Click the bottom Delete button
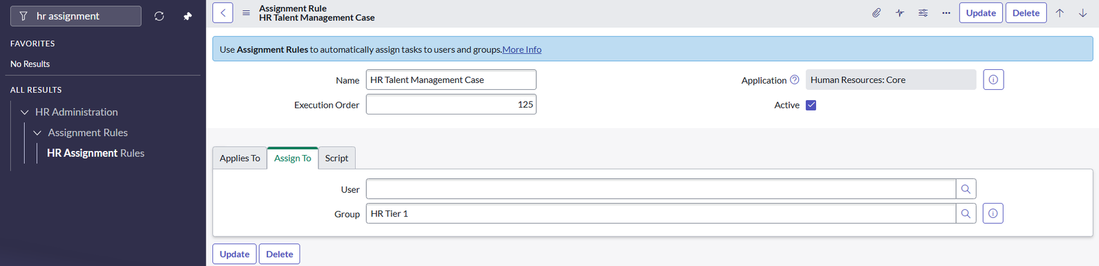This screenshot has height=266, width=1099. coord(280,254)
